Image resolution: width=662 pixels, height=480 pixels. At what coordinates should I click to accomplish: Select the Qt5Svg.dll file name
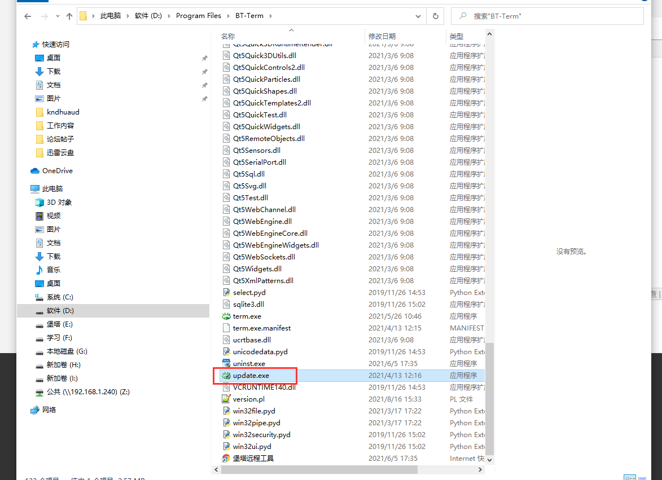(x=249, y=186)
